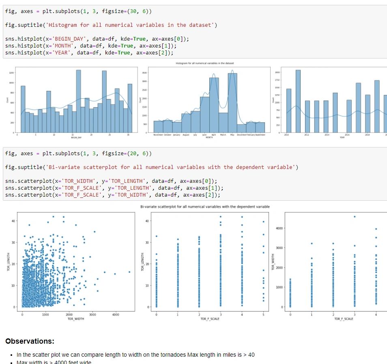Click the rendered Bi-variate scatterplot figure title
Image resolution: width=387 pixels, height=364 pixels.
pyautogui.click(x=204, y=207)
